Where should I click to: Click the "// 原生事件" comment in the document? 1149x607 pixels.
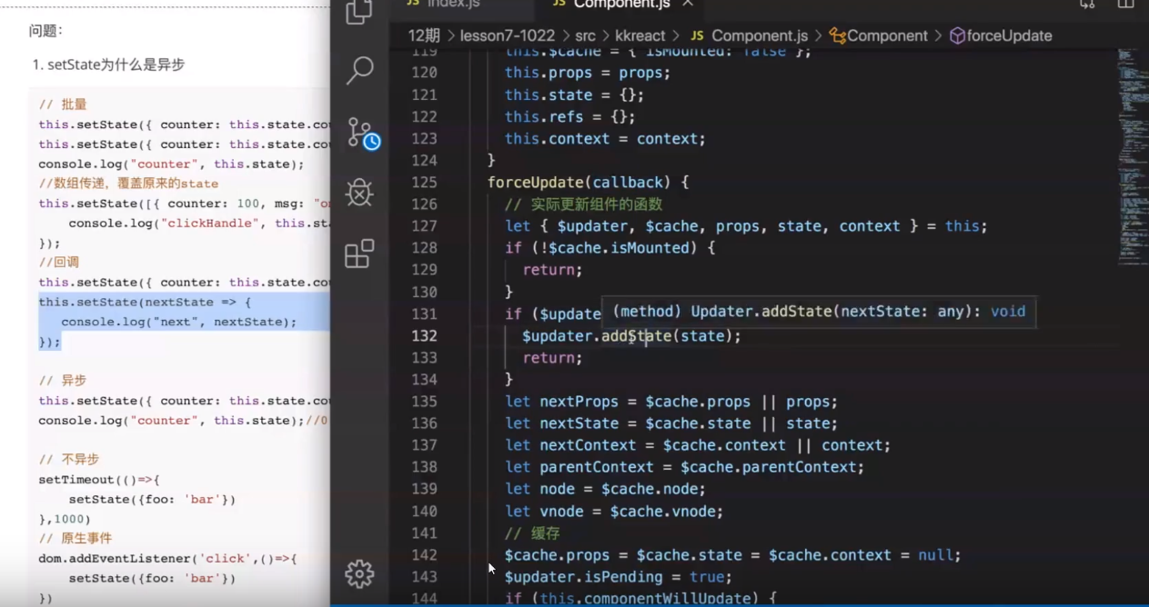[x=75, y=539]
